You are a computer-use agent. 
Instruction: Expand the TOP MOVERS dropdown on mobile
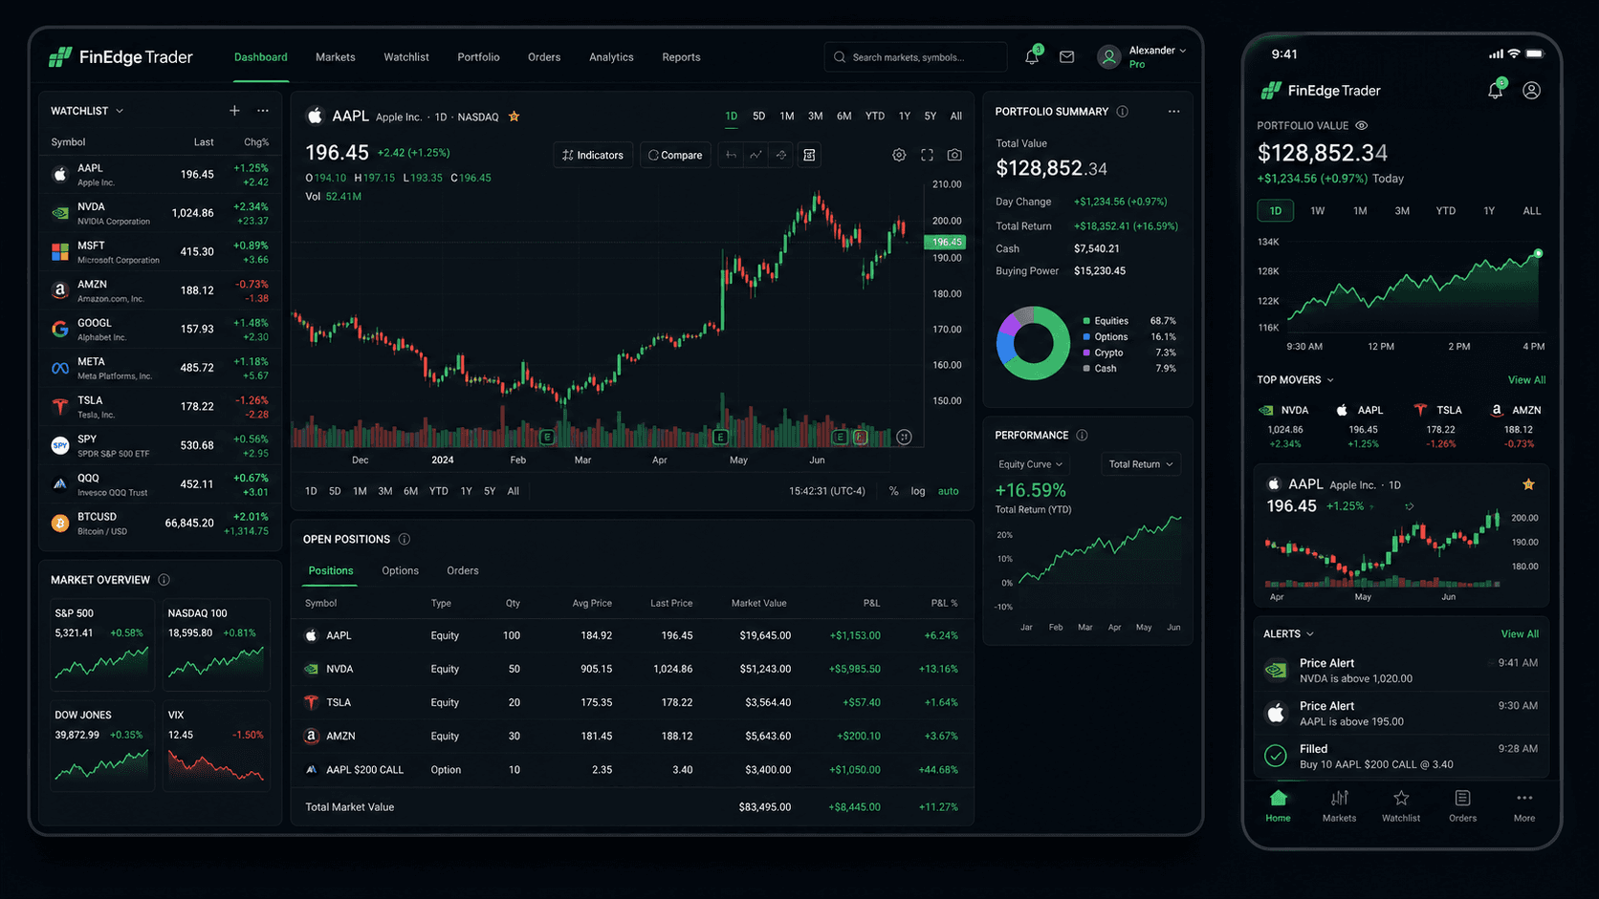(x=1330, y=380)
